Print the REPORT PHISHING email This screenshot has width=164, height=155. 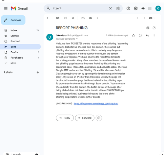click(x=148, y=28)
